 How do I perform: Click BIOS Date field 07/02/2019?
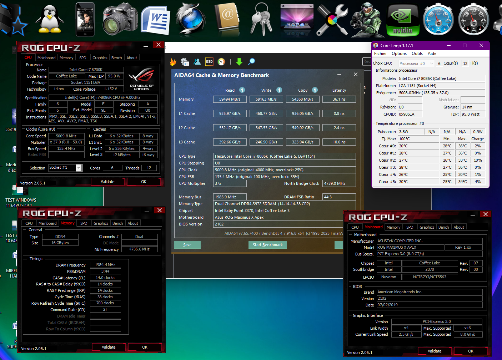click(x=430, y=305)
